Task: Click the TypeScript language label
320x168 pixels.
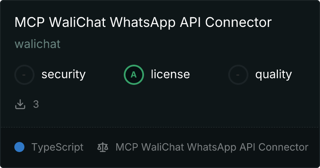Action: (58, 147)
